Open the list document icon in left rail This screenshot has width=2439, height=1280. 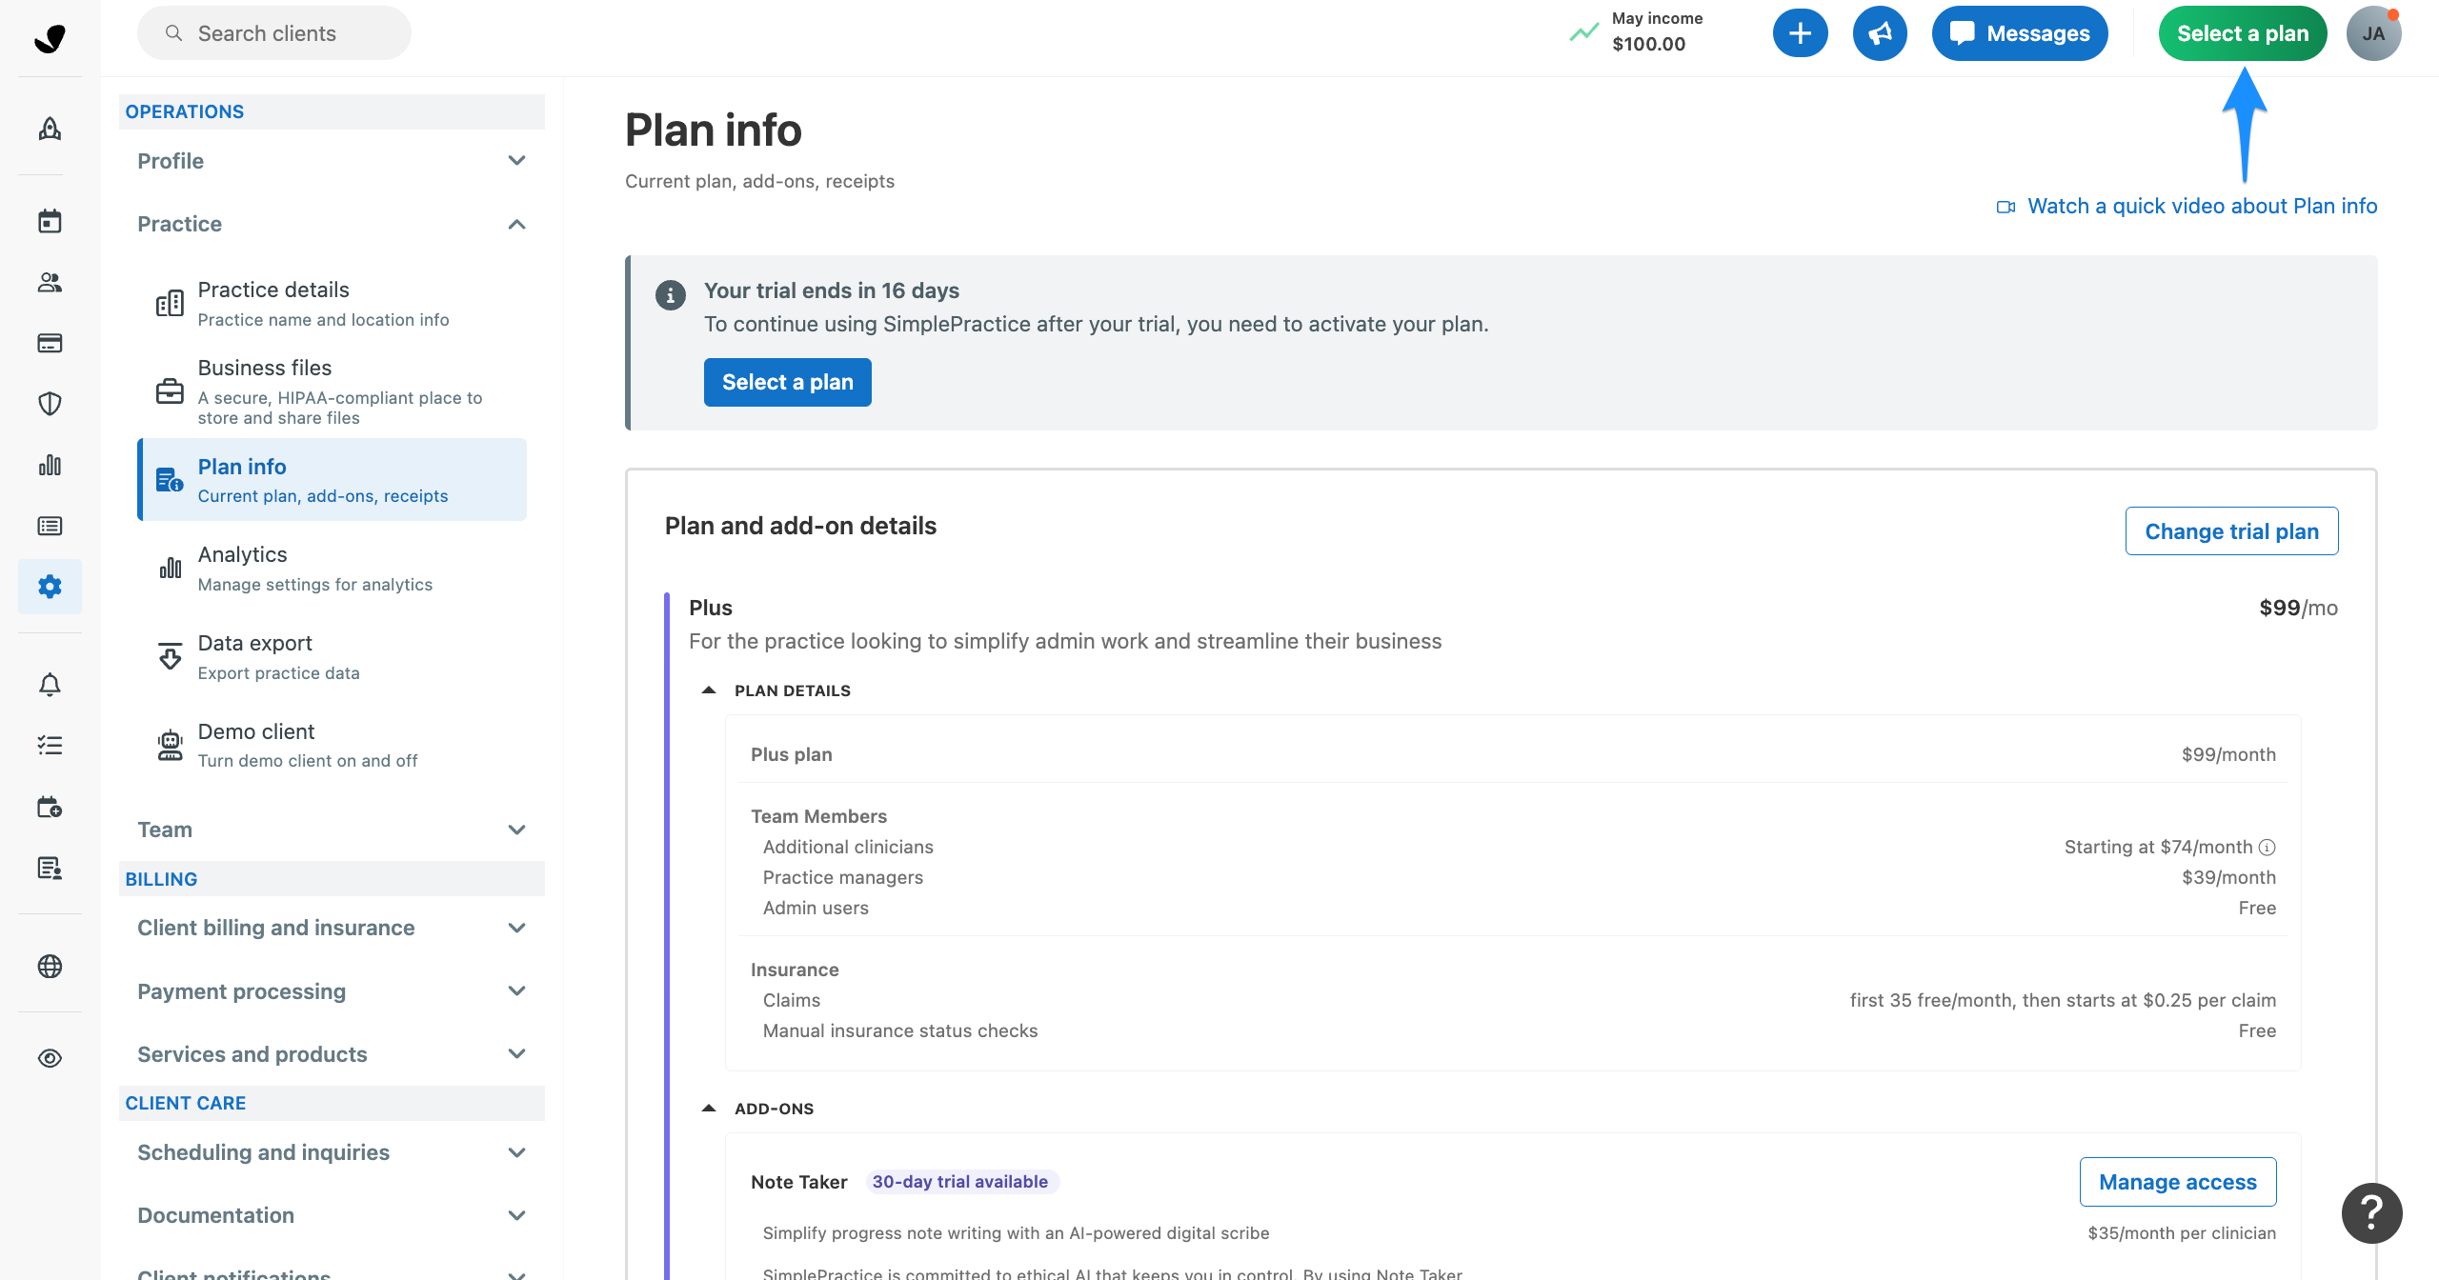tap(50, 526)
